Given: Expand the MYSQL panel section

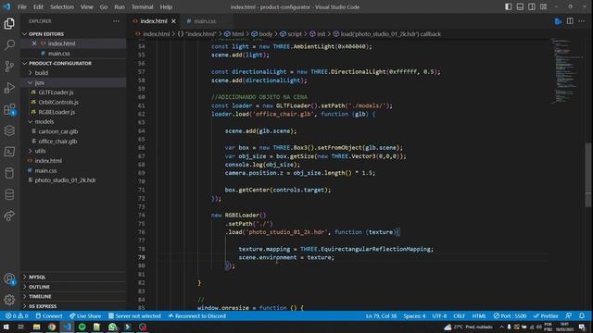Looking at the screenshot, I should pyautogui.click(x=37, y=277).
